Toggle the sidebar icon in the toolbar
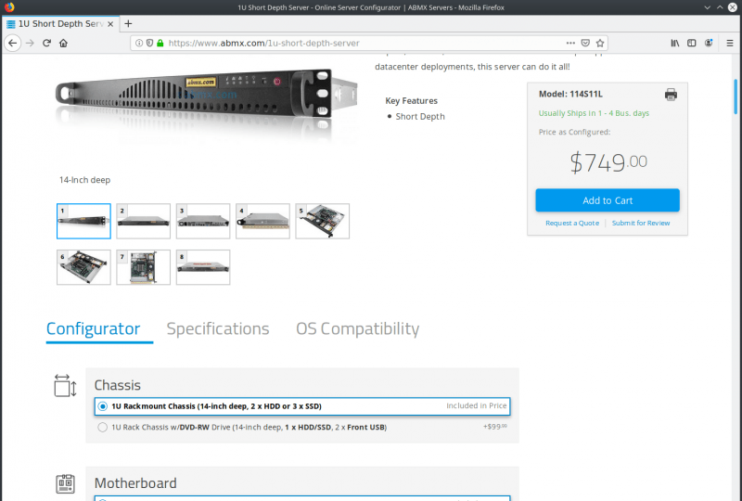 pyautogui.click(x=691, y=43)
